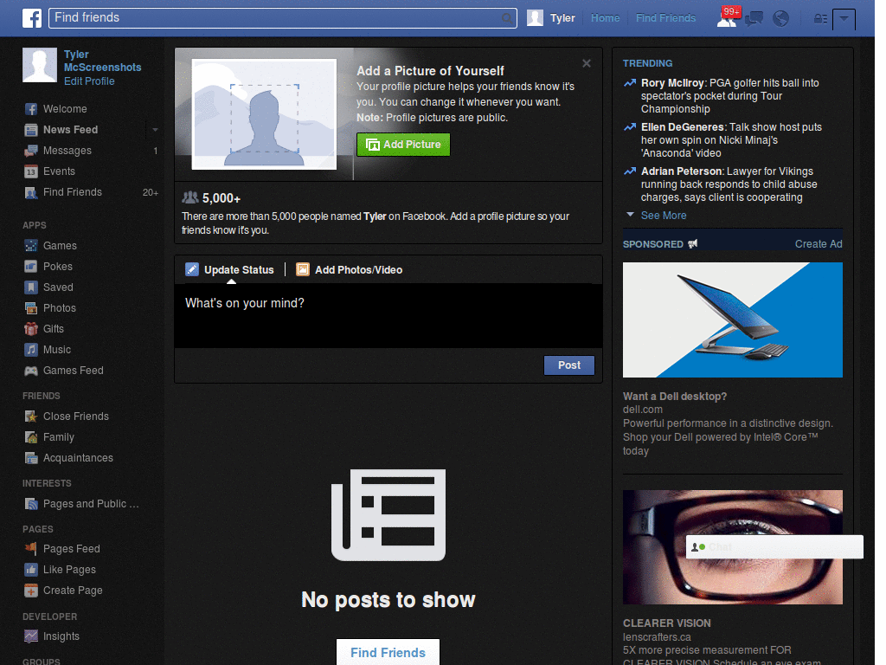
Task: Click the Games Feed controller icon
Action: click(x=31, y=371)
